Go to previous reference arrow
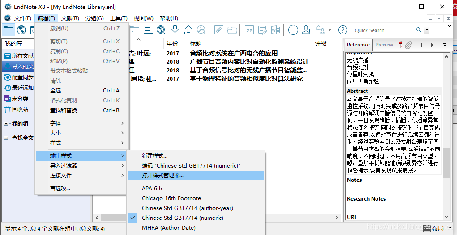 point(421,45)
